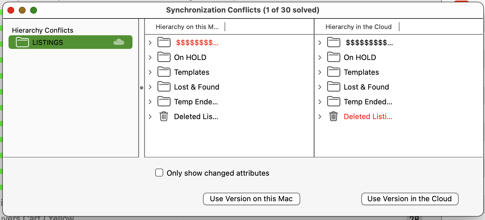The image size is (485, 220).
Task: Click Templates folder icon in Mac hierarchy
Action: click(164, 72)
